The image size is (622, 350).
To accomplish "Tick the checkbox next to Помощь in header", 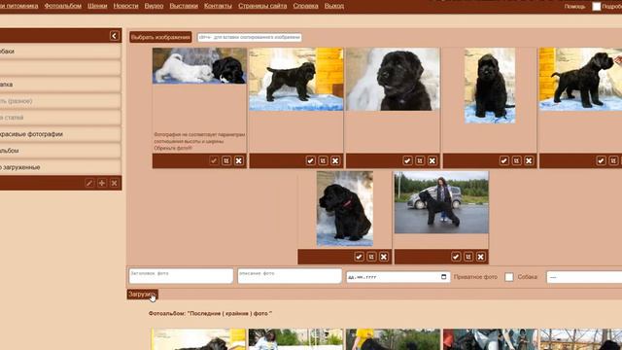I will [596, 7].
